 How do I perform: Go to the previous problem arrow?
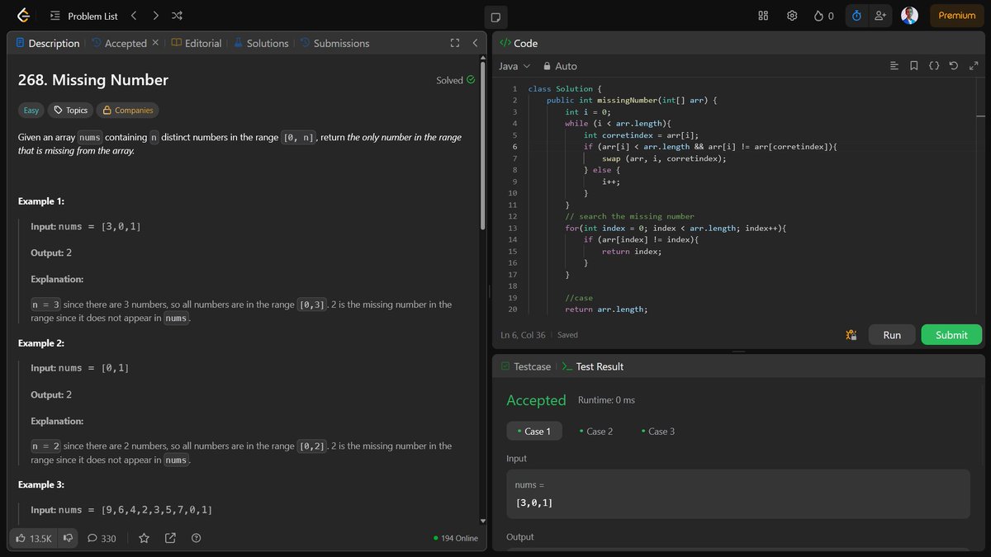(134, 16)
